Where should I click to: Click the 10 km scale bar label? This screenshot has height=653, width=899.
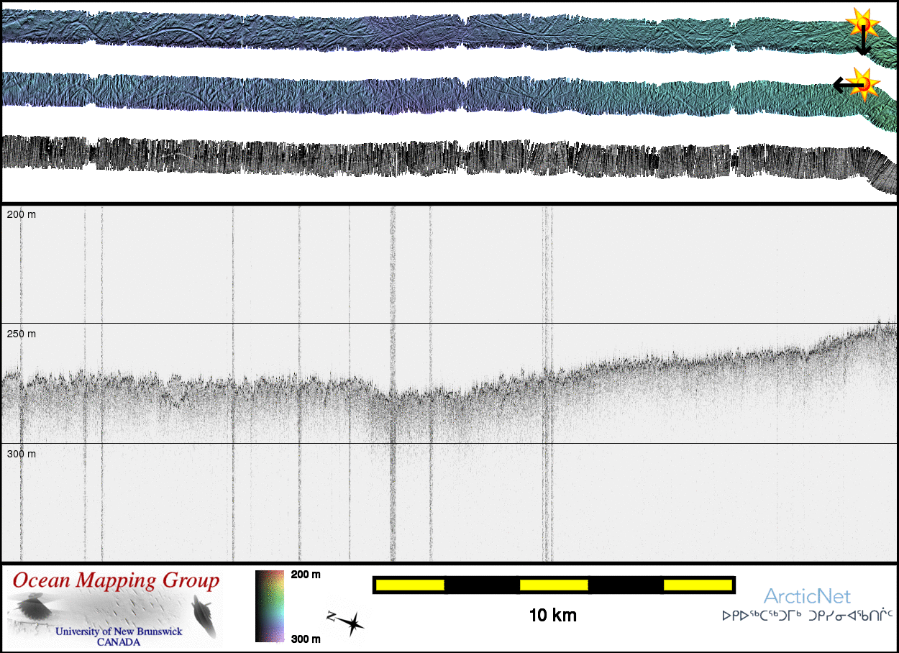(x=552, y=616)
